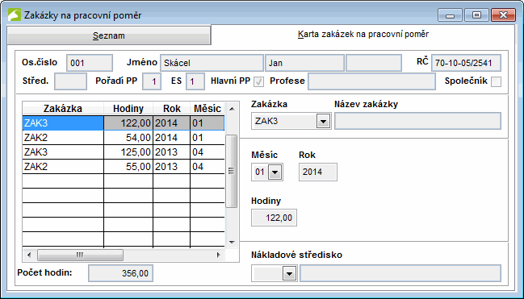Open Karta zakázek na pracovní poměr tab
The image size is (524, 299).
(363, 34)
